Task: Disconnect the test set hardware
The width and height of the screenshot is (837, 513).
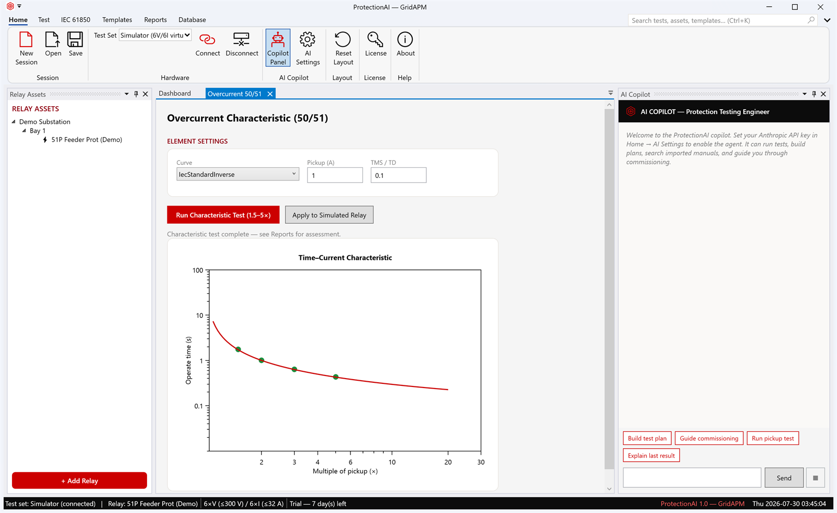Action: (242, 44)
